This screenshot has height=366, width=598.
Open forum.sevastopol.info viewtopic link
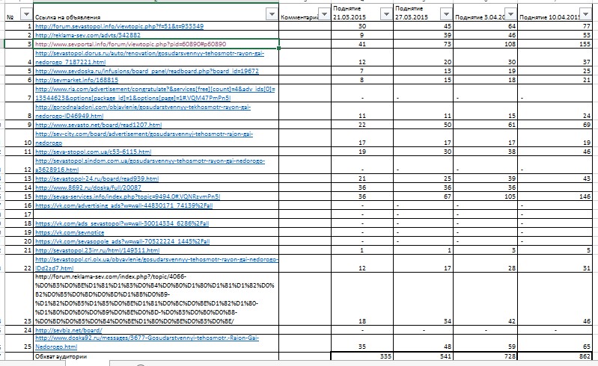pos(119,26)
